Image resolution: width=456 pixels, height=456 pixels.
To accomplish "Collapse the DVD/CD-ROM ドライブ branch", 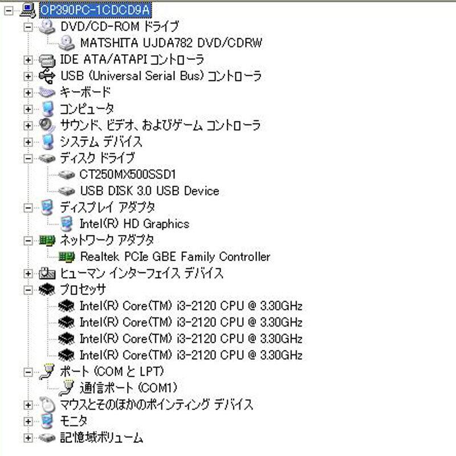I will [28, 27].
